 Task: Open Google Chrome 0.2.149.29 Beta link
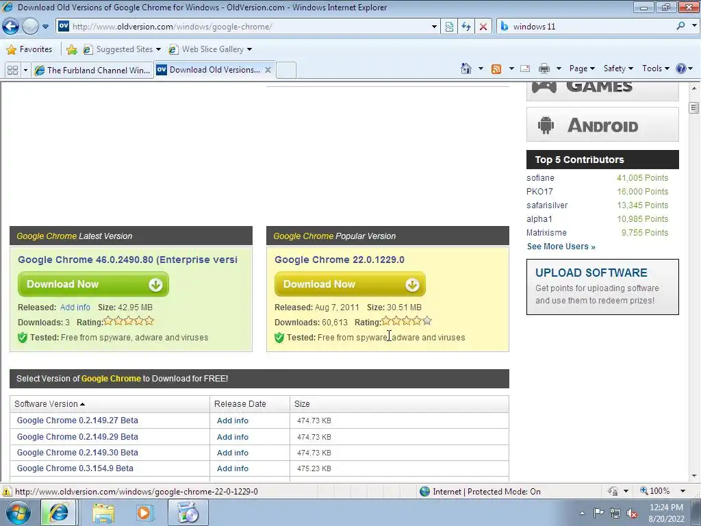click(x=77, y=436)
